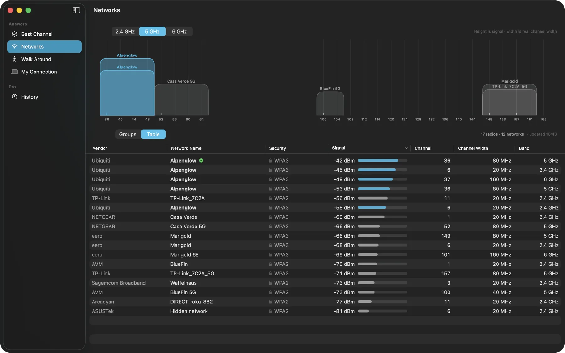Click the '17 radios · 12 networks' status text
Screen dimensions: 565x353
(502, 134)
